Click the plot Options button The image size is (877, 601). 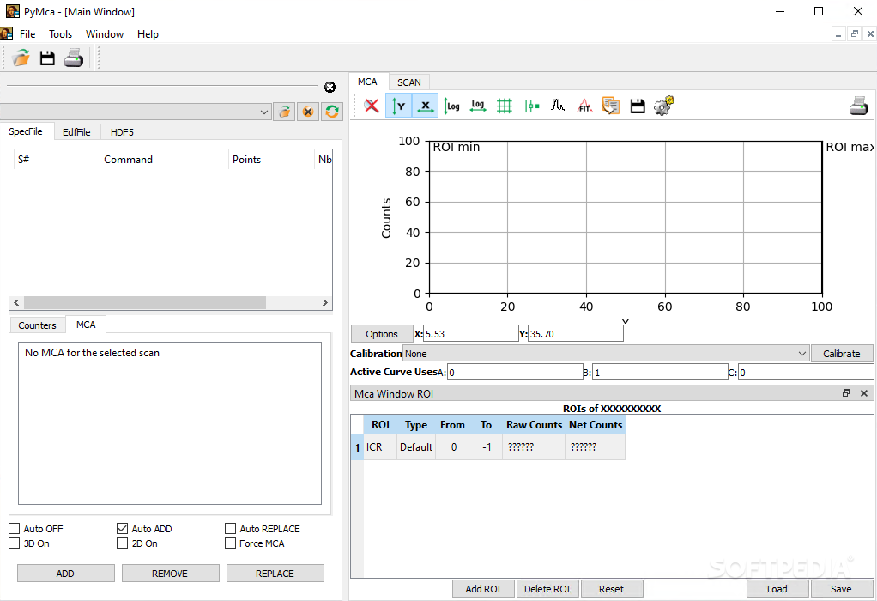click(382, 334)
